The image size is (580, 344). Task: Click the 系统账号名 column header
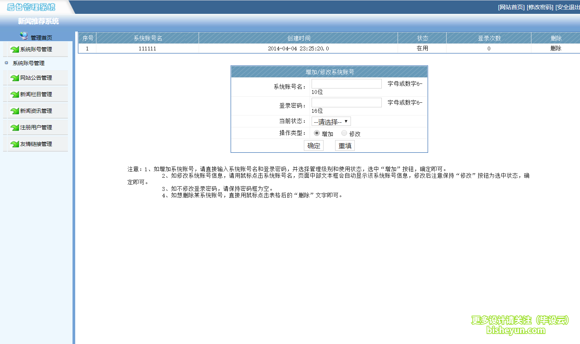click(x=148, y=38)
